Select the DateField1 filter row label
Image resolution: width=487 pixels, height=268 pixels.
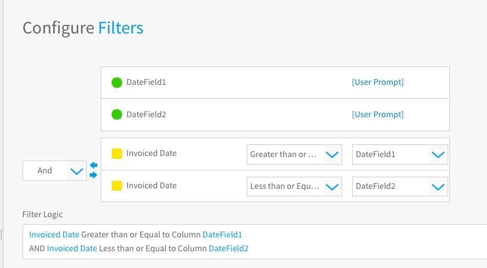tap(147, 82)
